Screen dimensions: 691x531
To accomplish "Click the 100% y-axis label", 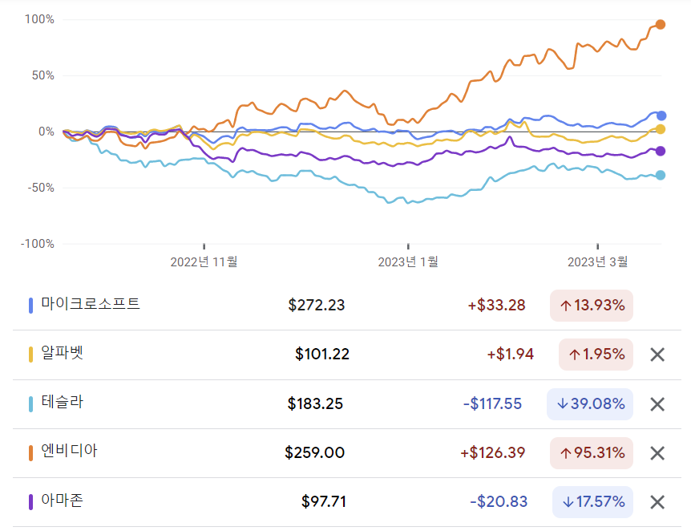I will point(39,19).
